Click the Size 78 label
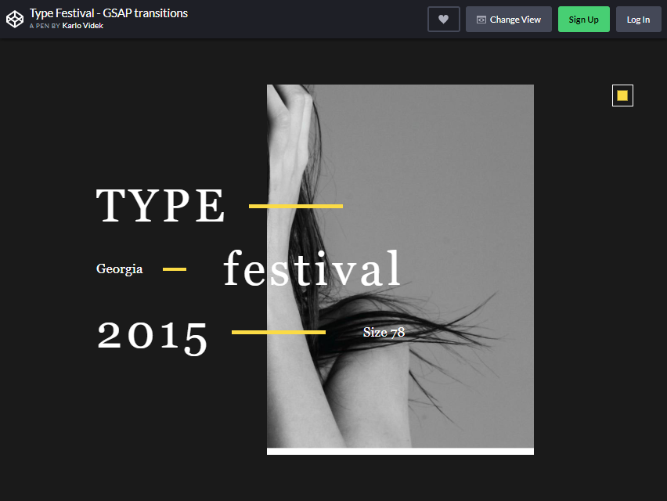Image resolution: width=667 pixels, height=501 pixels. (x=384, y=332)
